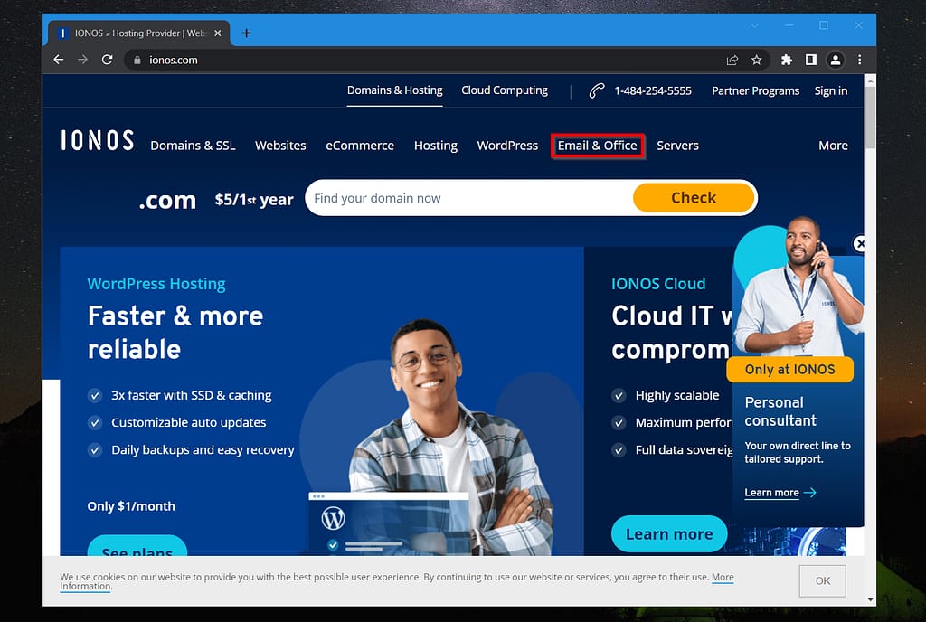Switch to the Cloud Computing tab
The width and height of the screenshot is (926, 622).
pos(505,90)
